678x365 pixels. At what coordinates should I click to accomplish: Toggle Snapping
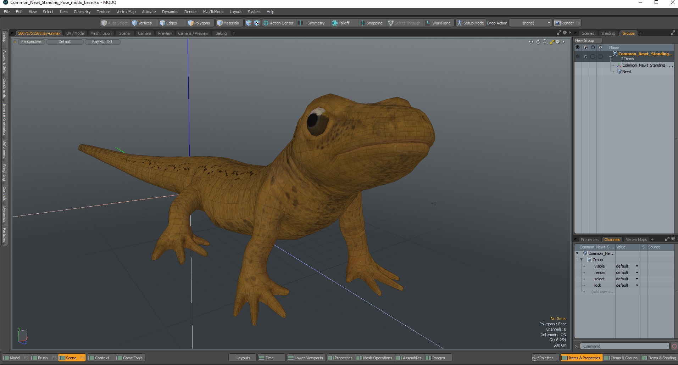(371, 23)
